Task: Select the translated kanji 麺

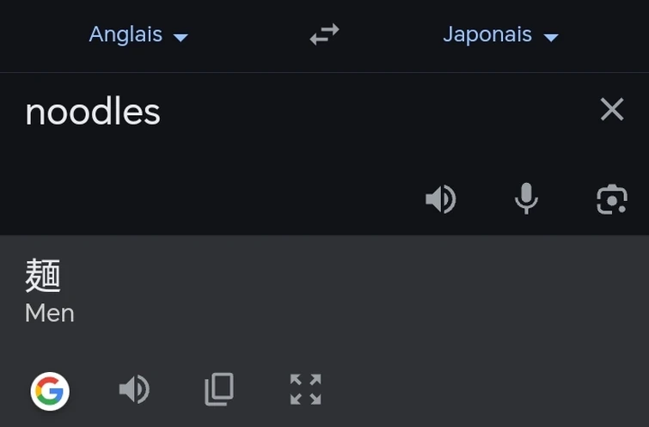Action: [43, 277]
